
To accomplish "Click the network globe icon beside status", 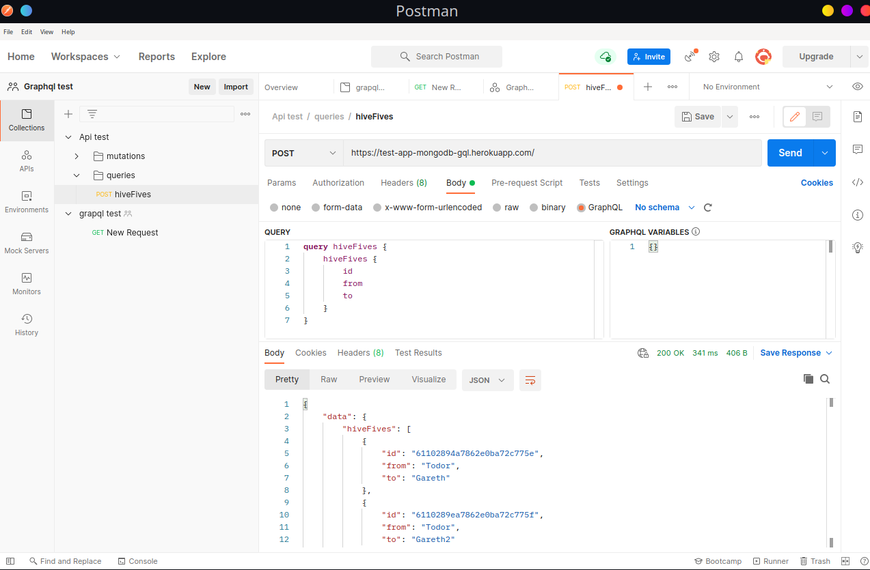I will 643,353.
